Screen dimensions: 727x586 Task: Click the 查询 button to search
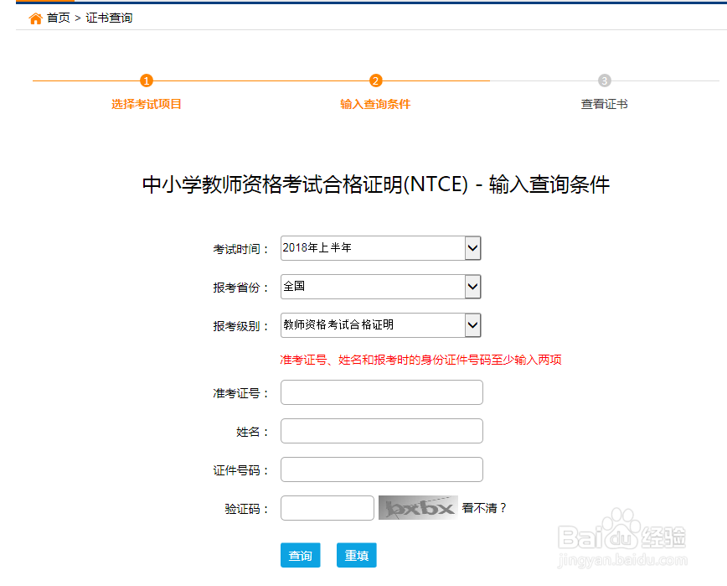(x=300, y=555)
